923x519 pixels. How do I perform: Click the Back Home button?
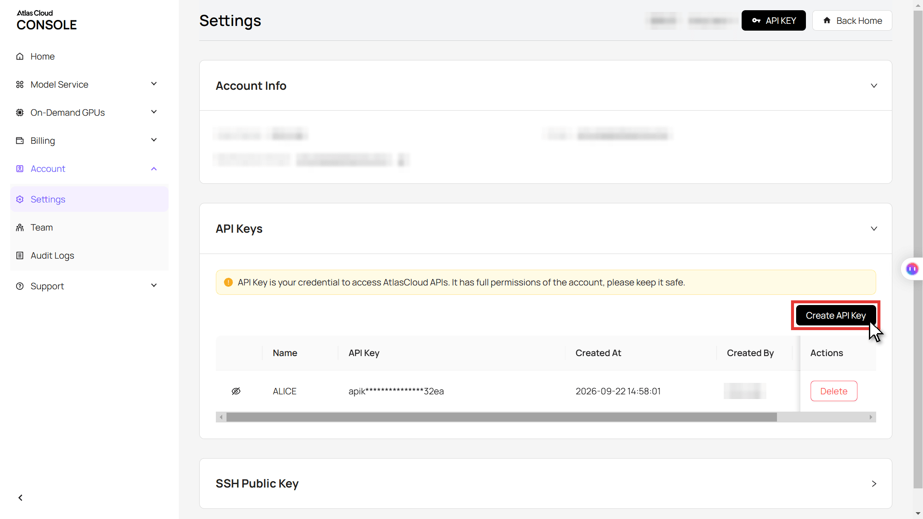click(852, 20)
